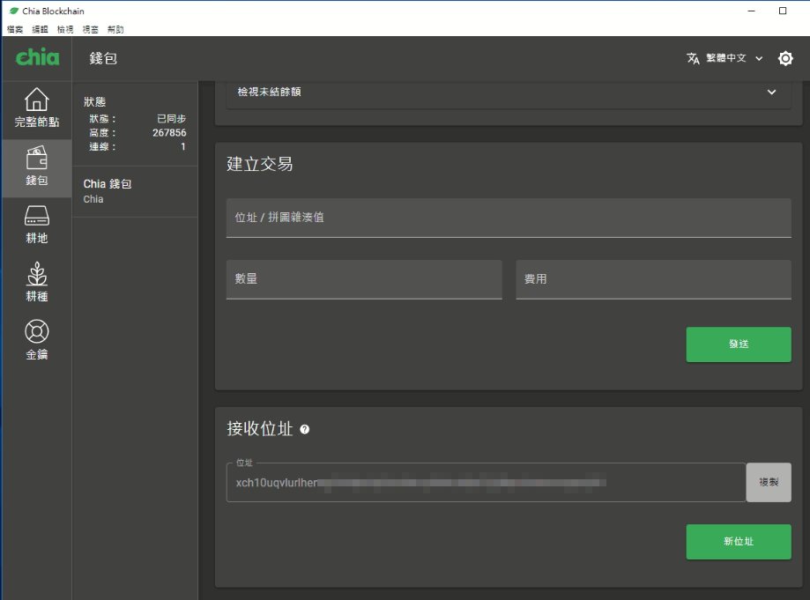Click the settings gear icon at top right
Screen dimensions: 810x600
pyautogui.click(x=785, y=58)
